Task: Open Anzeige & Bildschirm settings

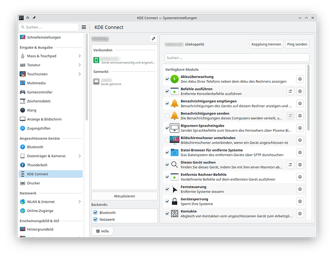Action: point(51,119)
